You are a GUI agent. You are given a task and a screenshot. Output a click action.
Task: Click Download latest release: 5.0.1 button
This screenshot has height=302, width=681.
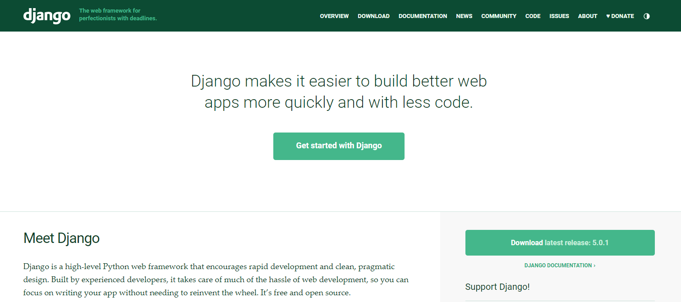pos(560,243)
